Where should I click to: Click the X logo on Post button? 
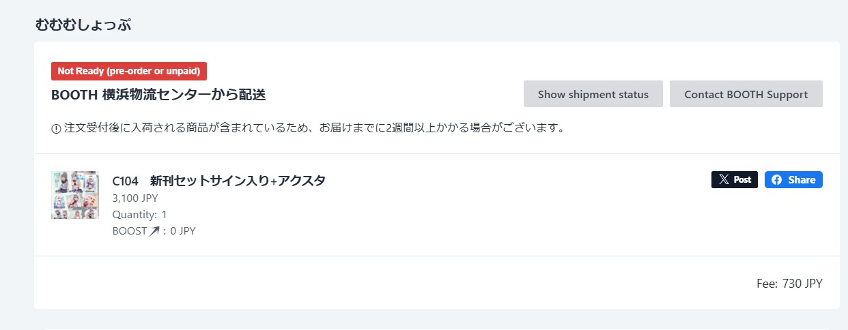coord(724,180)
